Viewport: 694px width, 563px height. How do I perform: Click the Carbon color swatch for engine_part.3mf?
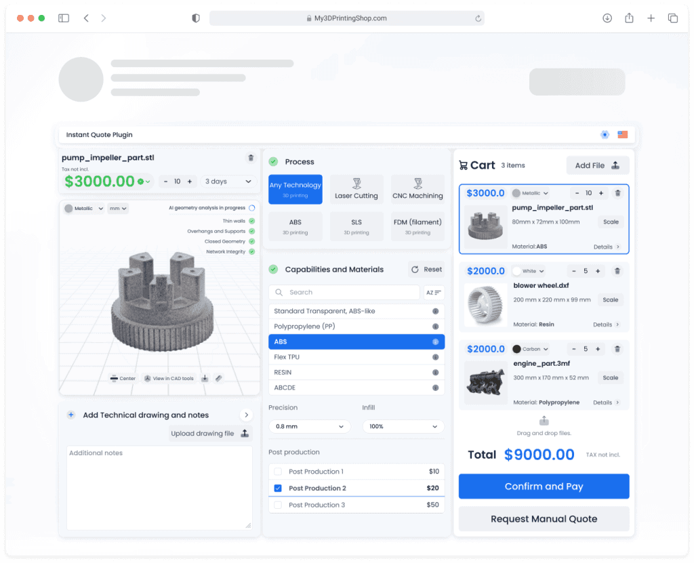[517, 349]
